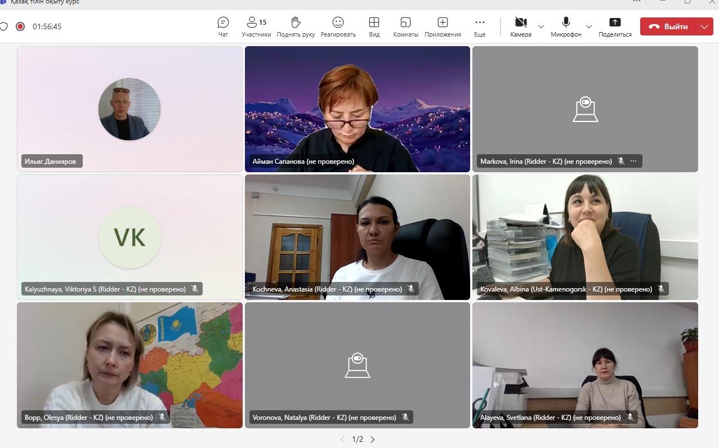Show the Участники list
The height and width of the screenshot is (448, 719).
click(x=256, y=26)
